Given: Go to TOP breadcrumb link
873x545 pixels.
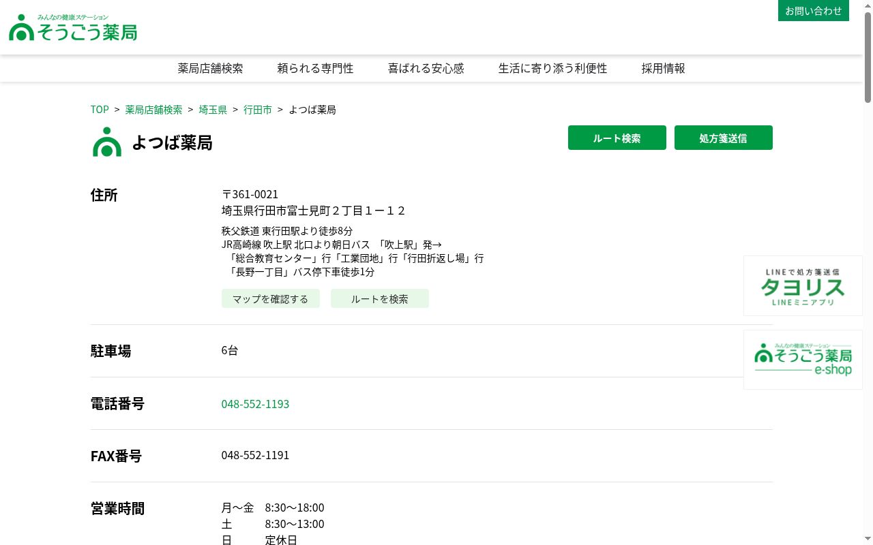Looking at the screenshot, I should pos(100,110).
